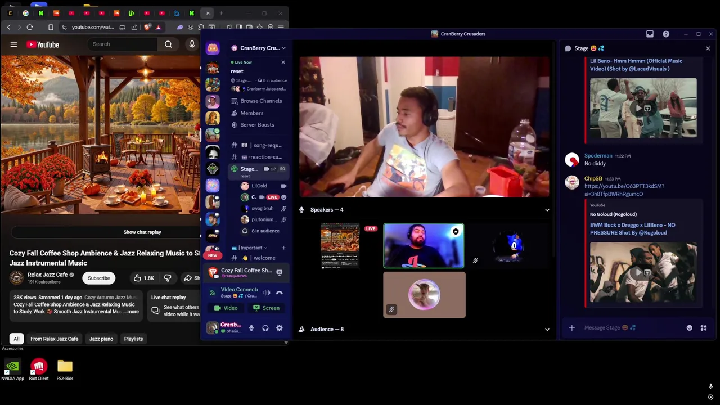Stop streaming Cozy Fall Coffee Shop
The width and height of the screenshot is (720, 405).
(x=279, y=272)
